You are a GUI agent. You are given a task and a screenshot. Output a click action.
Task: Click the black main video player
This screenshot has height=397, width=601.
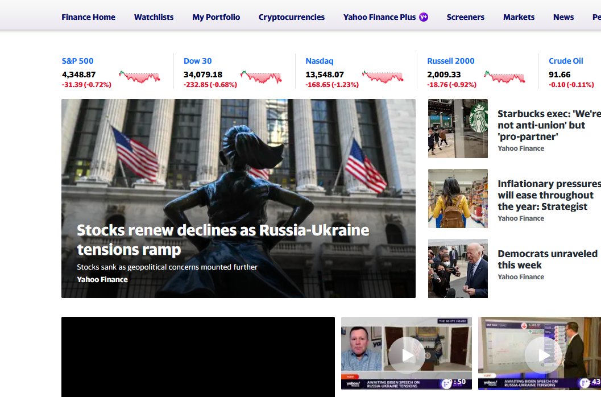tap(198, 357)
